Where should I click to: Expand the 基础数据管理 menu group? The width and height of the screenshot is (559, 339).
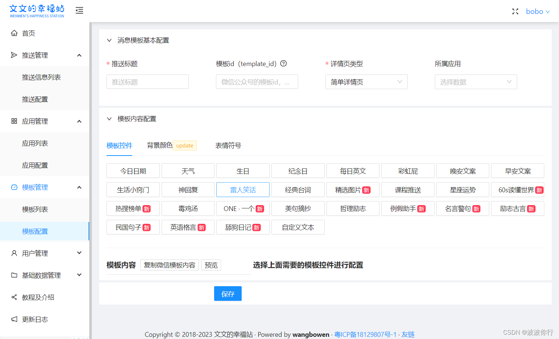point(79,275)
